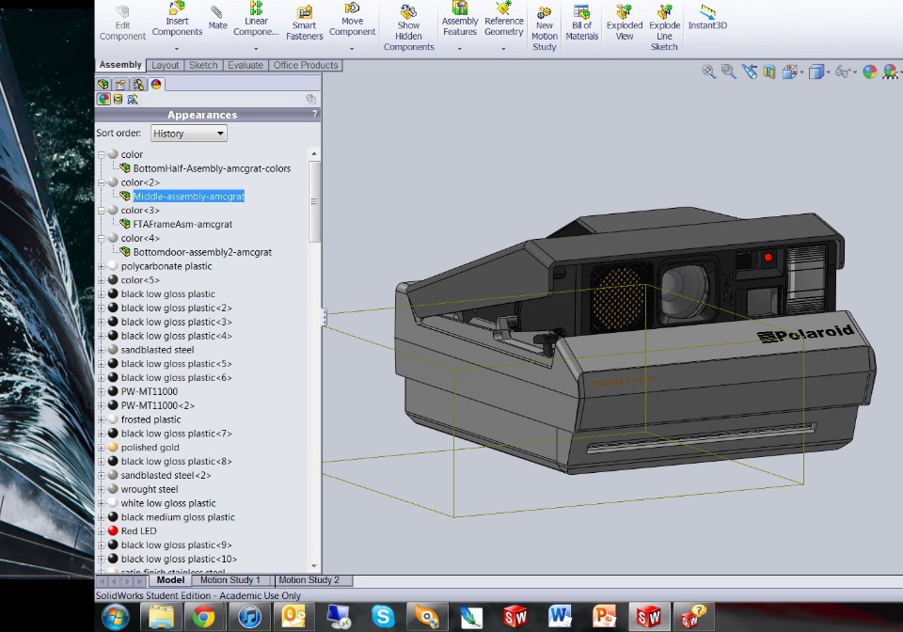903x632 pixels.
Task: Switch to Office Products tab
Action: click(x=305, y=65)
